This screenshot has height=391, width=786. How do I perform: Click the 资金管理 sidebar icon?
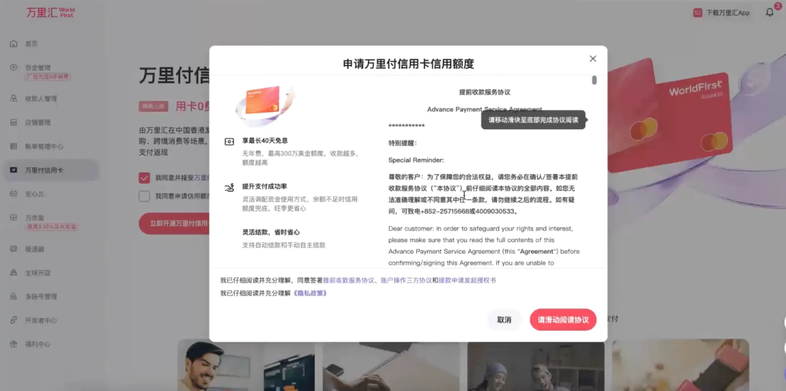coord(14,67)
